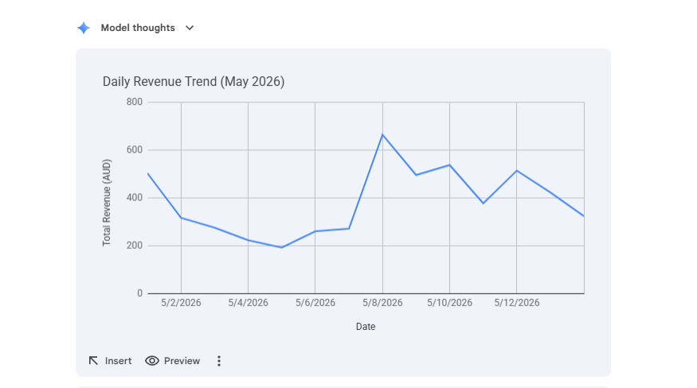Click the 5/12/2026 date label
The width and height of the screenshot is (697, 388).
[x=516, y=303]
